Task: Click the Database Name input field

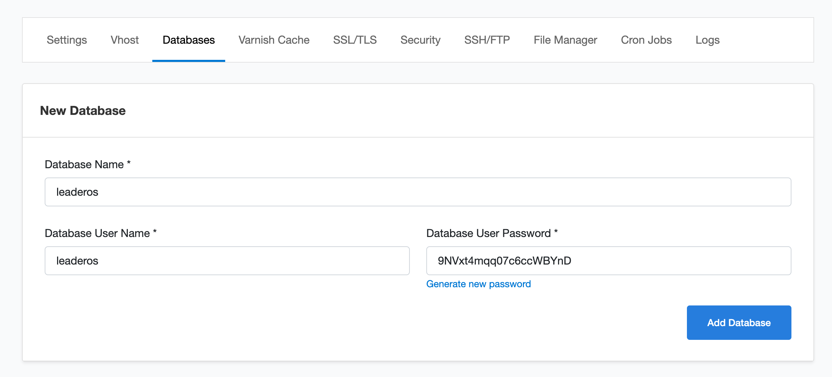Action: 418,192
